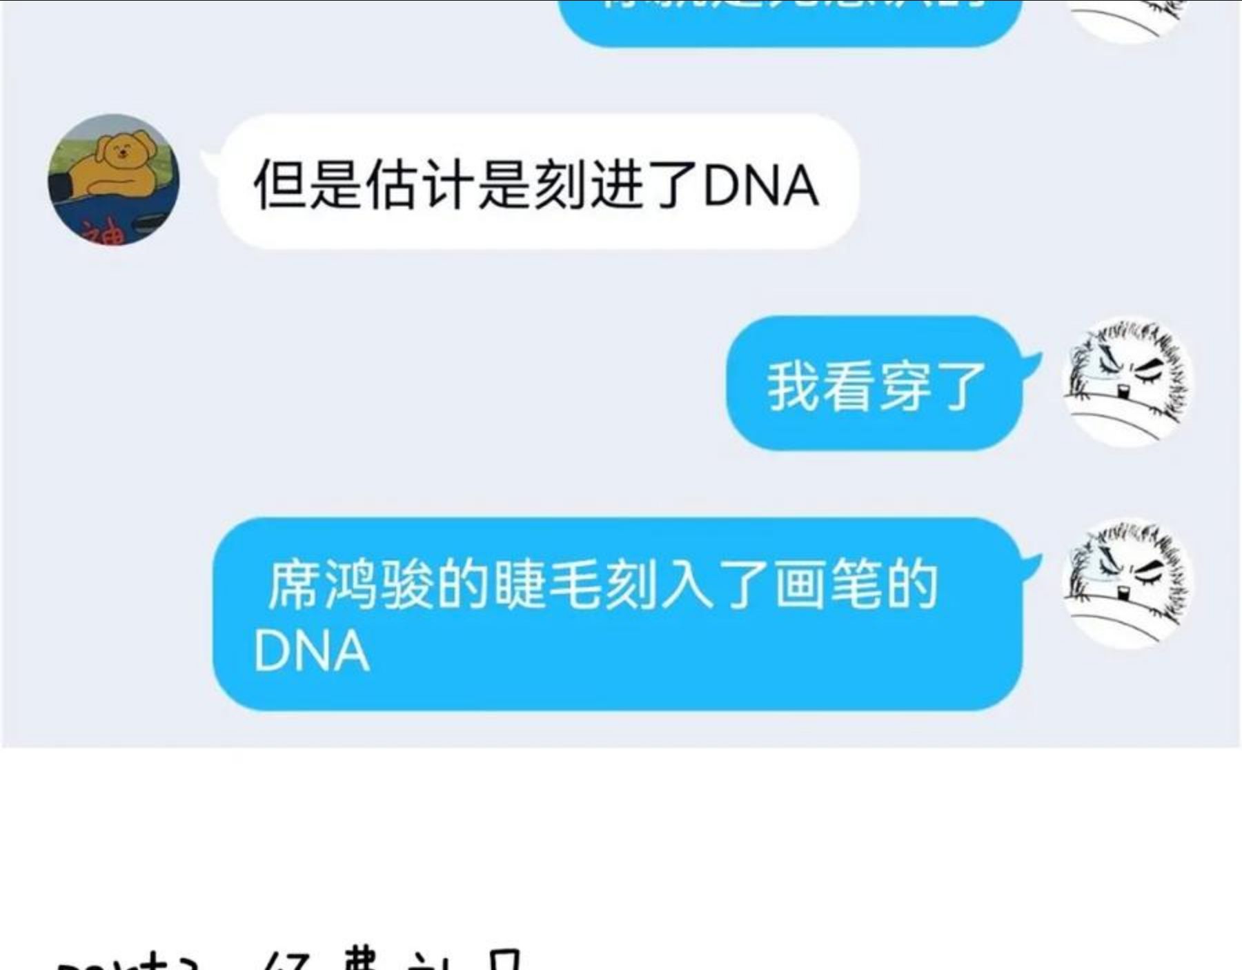Click the handwritten part3 text

coord(128,962)
